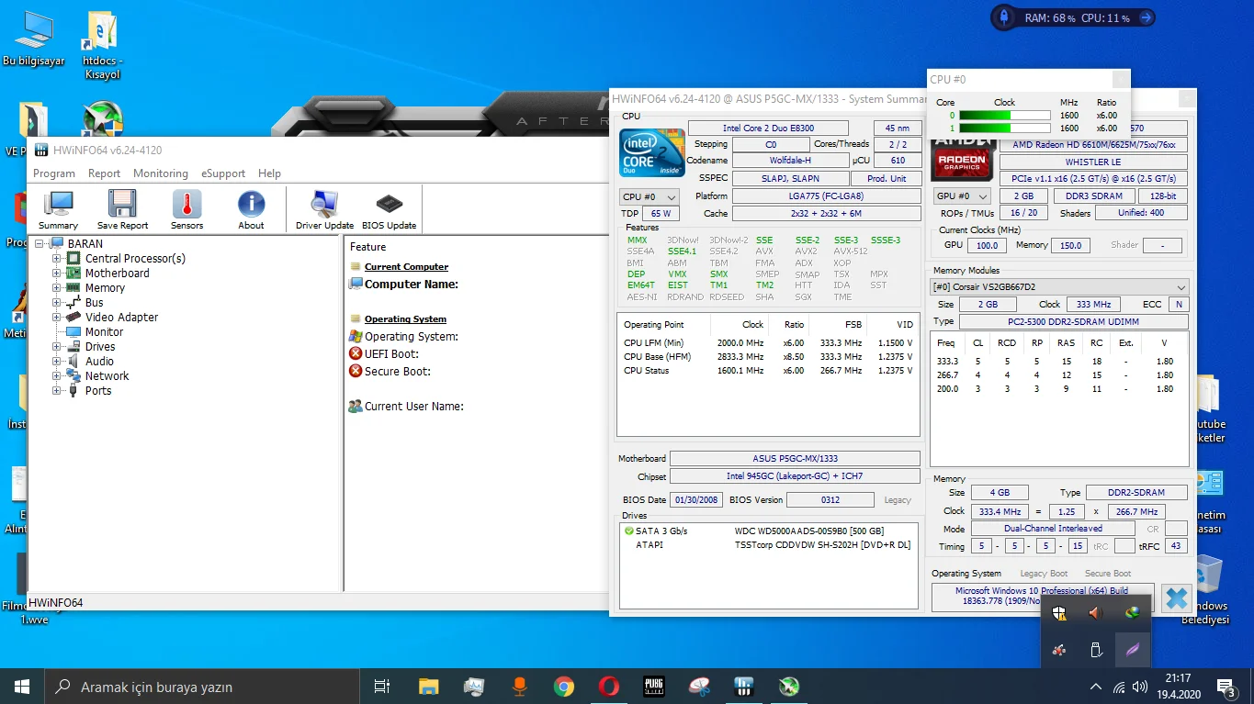Launch Driver Update from the toolbar
This screenshot has width=1254, height=704.
pyautogui.click(x=323, y=208)
